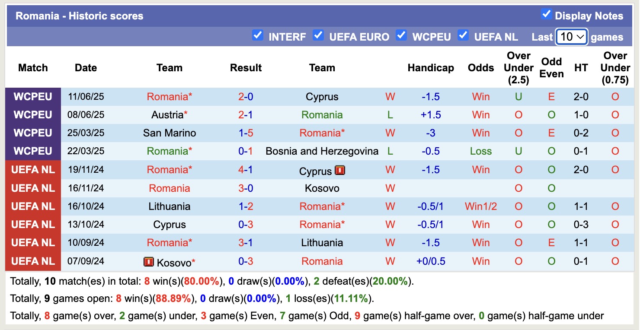Screen dimensions: 640x330
Task: Toggle the WCPEU filter checkbox
Action: [x=402, y=35]
